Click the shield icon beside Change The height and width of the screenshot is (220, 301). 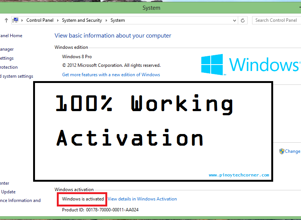click(x=281, y=151)
